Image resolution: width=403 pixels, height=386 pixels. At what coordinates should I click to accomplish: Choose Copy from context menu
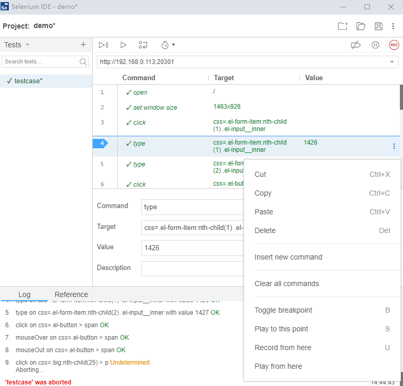tap(322, 193)
